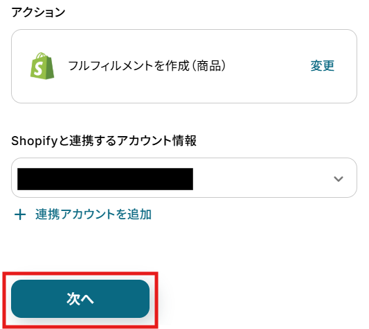Click the Shopify shopping bag icon
Image resolution: width=369 pixels, height=329 pixels.
[x=42, y=66]
